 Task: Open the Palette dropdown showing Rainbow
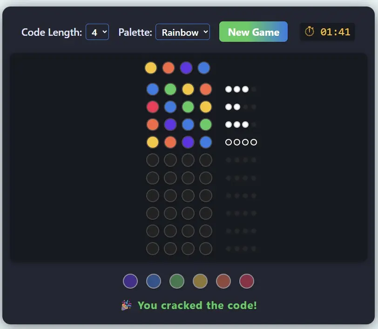(183, 32)
